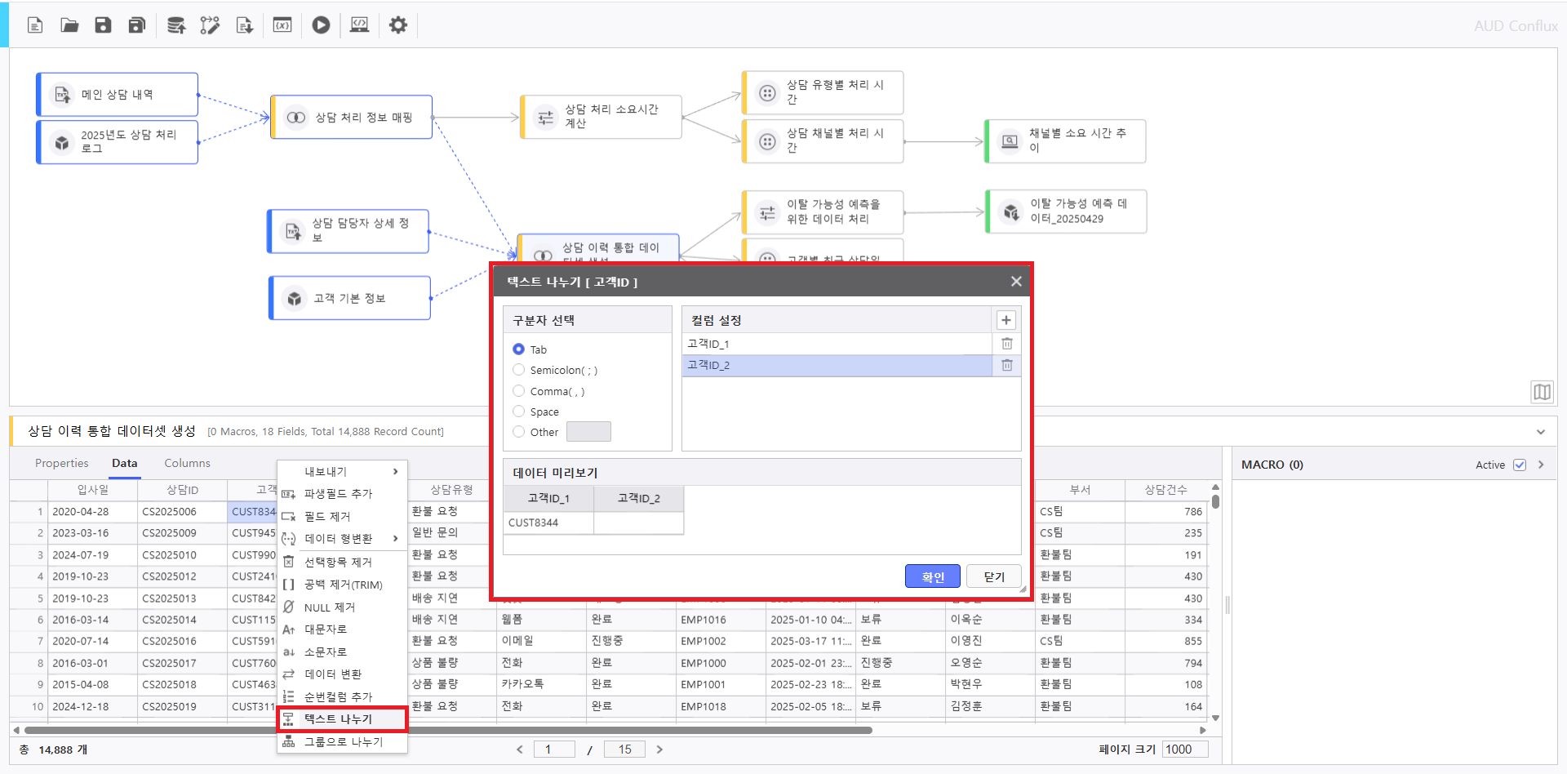
Task: Toggle the MACRO Active checkbox
Action: pos(1519,465)
